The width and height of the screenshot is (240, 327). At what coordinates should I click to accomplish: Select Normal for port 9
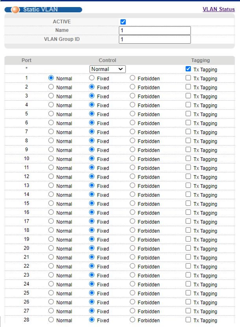coord(51,150)
